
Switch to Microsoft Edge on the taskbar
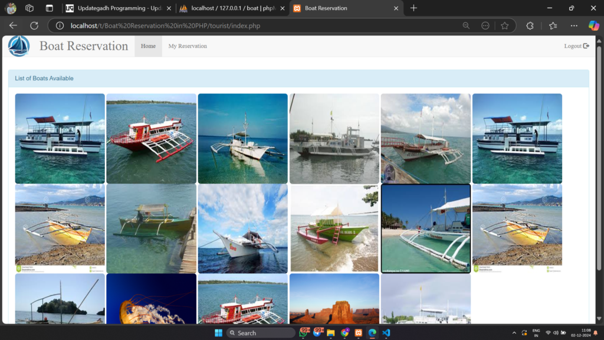pos(372,333)
